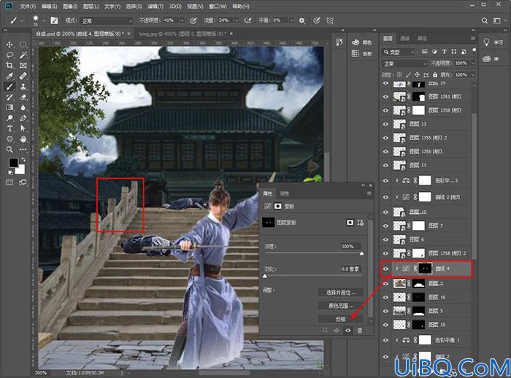
Task: Switch to the timg.jpg document tab
Action: tap(182, 34)
